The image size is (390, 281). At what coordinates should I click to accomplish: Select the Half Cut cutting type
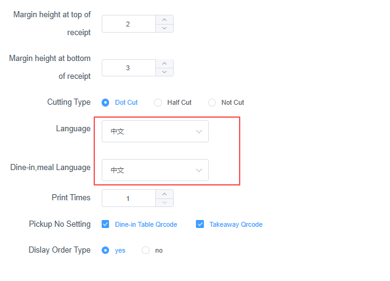[x=158, y=102]
